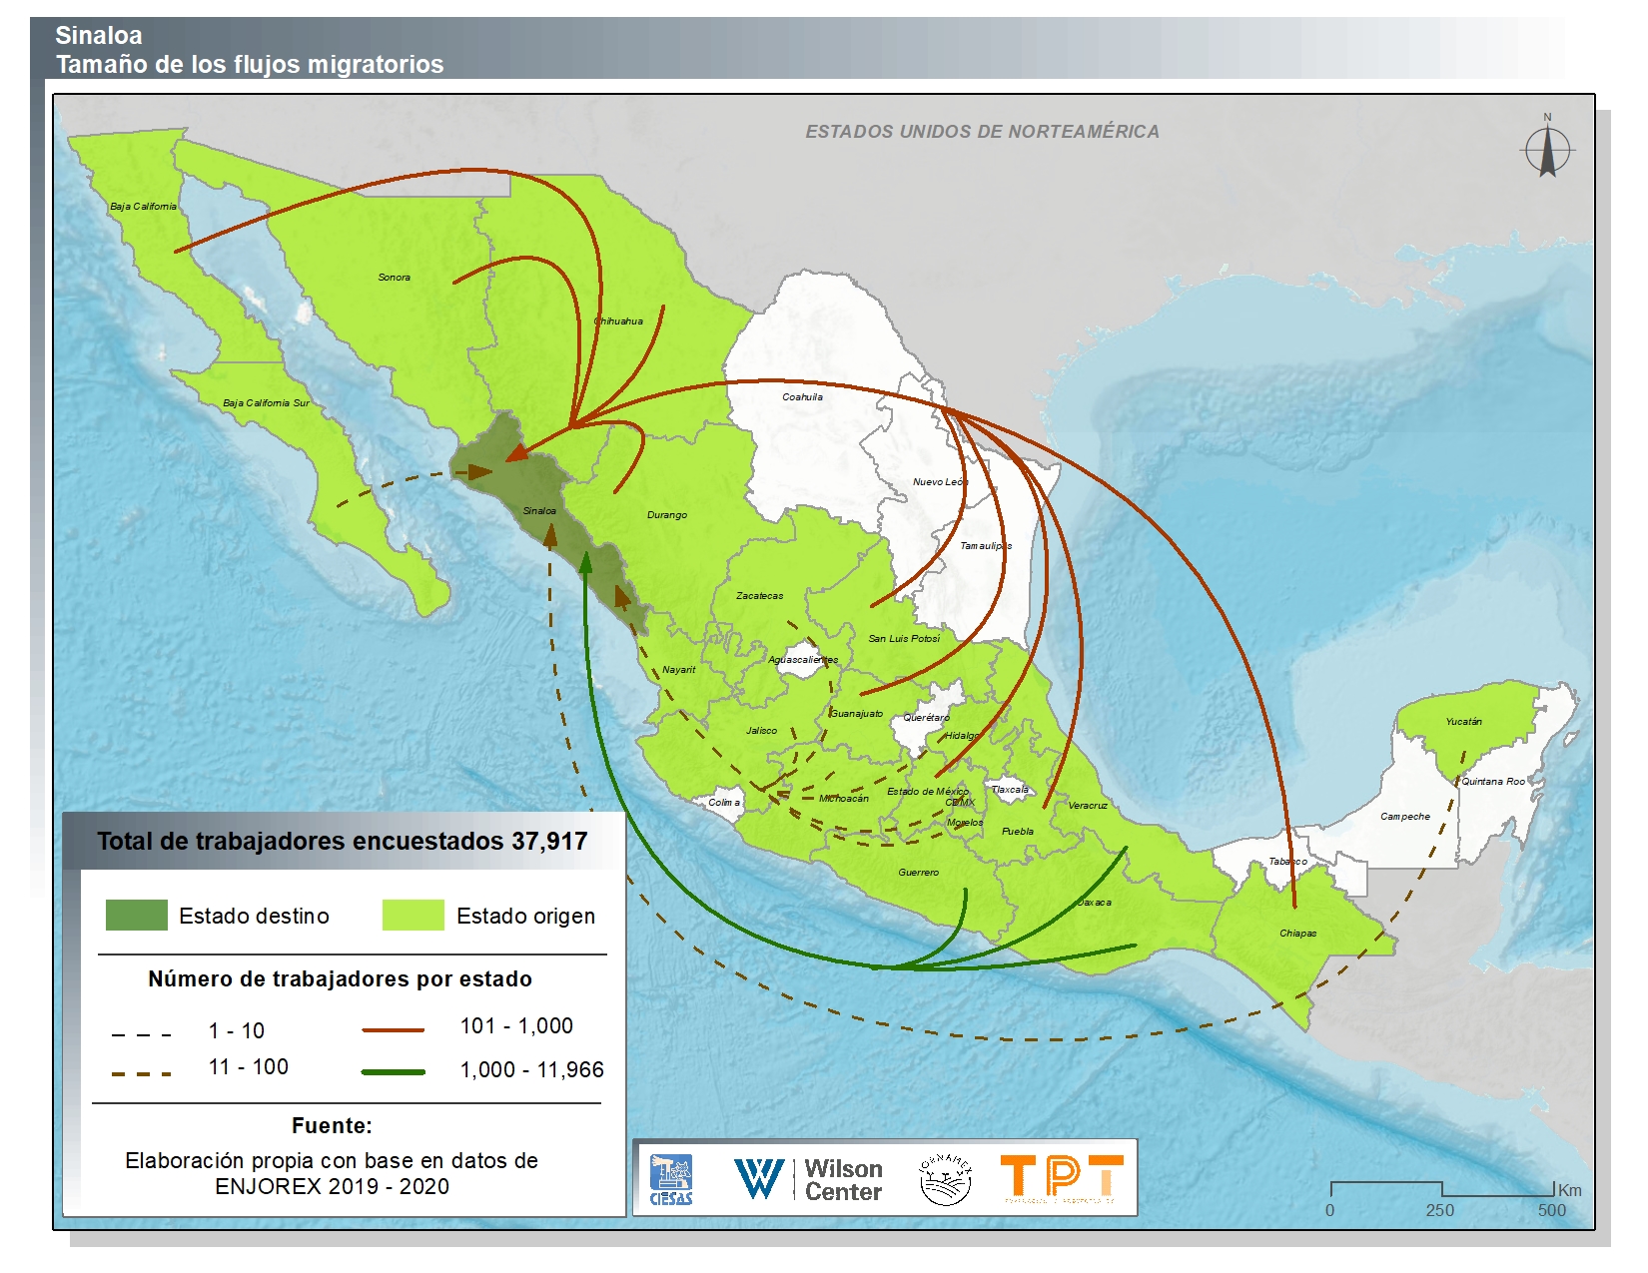Click the CIESAS logo
Image resolution: width=1648 pixels, height=1273 pixels.
coord(671,1179)
